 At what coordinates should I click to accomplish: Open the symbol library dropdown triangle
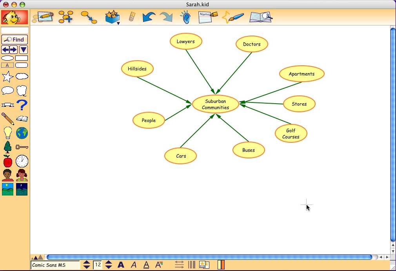(x=24, y=50)
